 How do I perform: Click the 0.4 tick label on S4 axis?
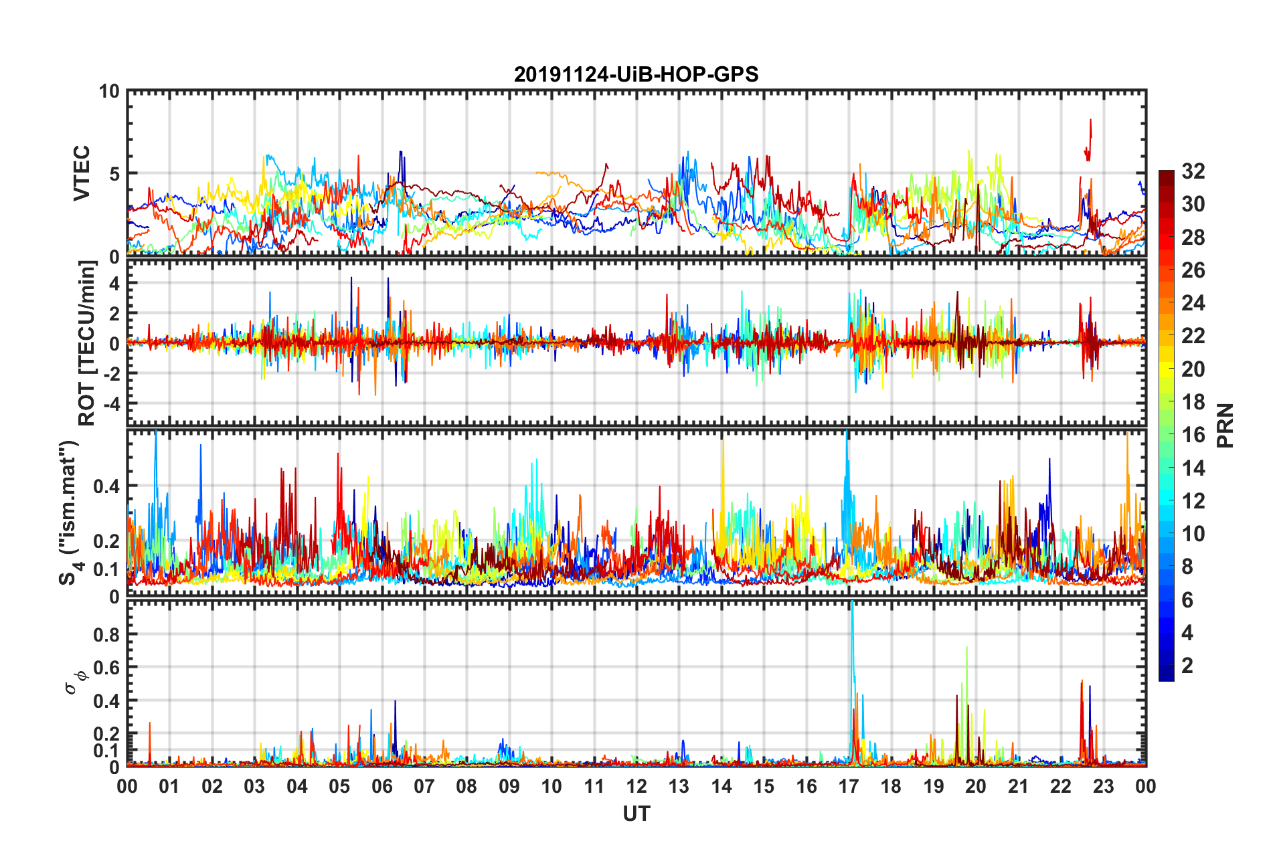tap(107, 486)
